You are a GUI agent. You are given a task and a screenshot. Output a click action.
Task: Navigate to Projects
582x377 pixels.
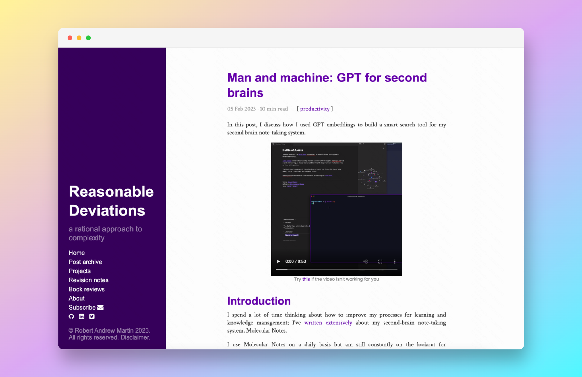click(x=79, y=271)
